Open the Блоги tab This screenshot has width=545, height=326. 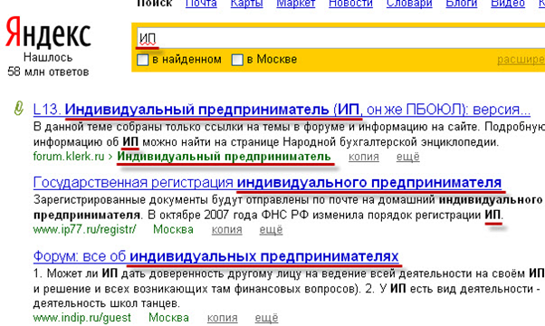coord(462,4)
